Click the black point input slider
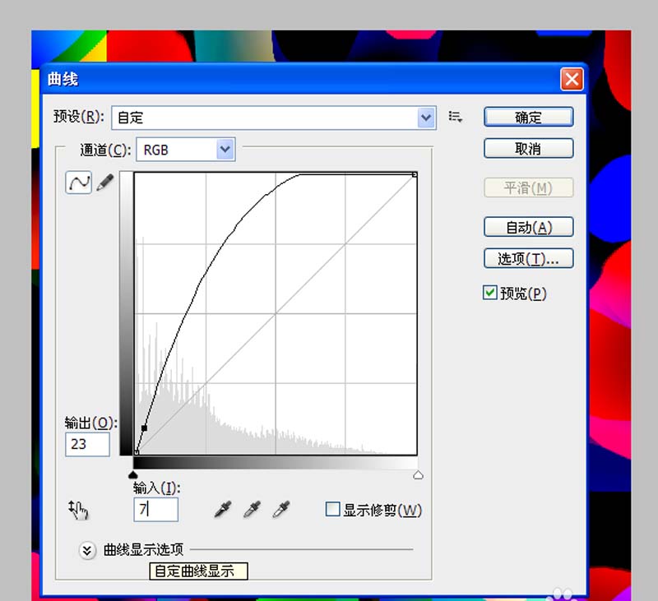 (x=133, y=474)
